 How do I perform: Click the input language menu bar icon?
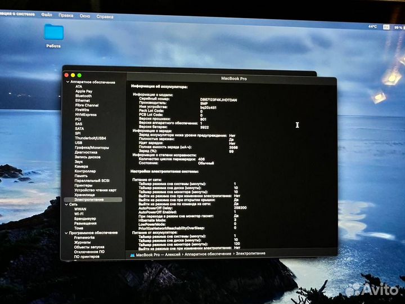pyautogui.click(x=386, y=27)
